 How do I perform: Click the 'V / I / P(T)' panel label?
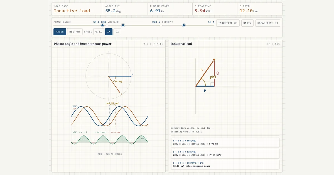[x=153, y=44]
